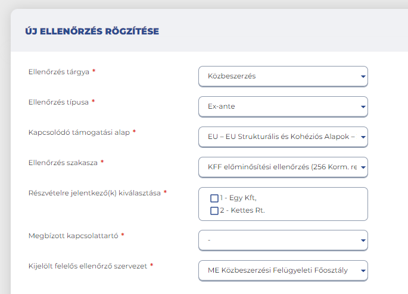Click the Ellenőrzés típusa label
Screen dimensions: 408x294
point(58,102)
